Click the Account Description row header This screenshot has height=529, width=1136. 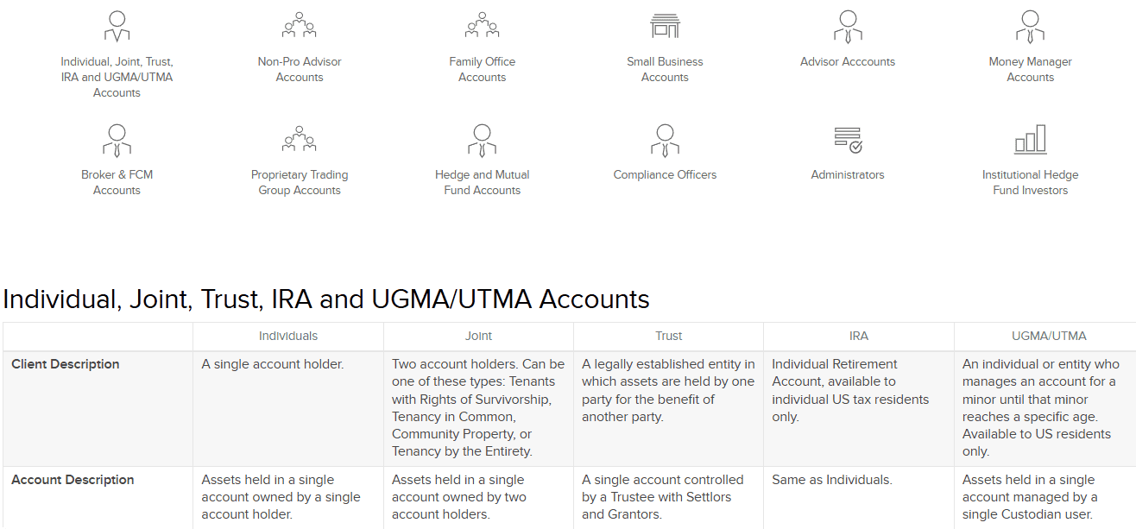[73, 479]
